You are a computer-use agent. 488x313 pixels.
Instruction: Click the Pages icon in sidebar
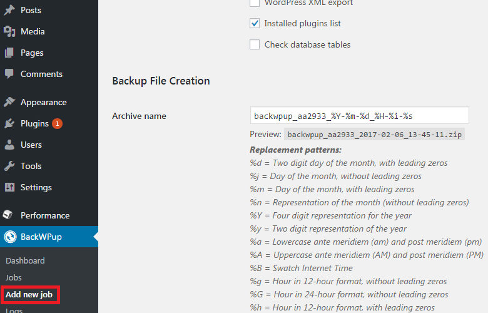[x=9, y=53]
